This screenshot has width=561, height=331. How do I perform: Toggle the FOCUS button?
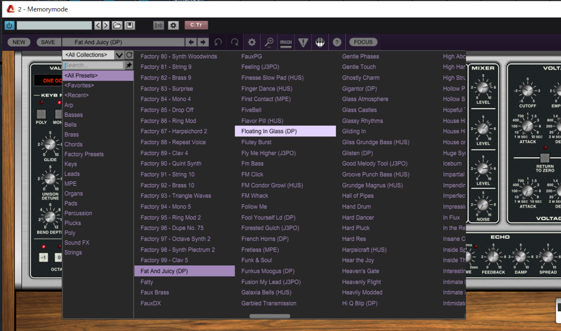coord(363,42)
